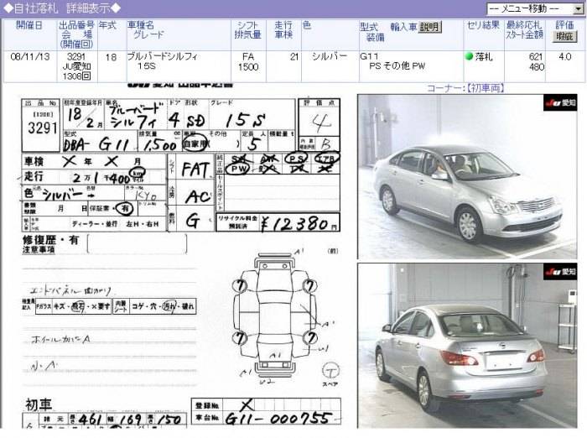Select the ブルーバードシルフィ car name cell
This screenshot has width=587, height=438.
click(162, 56)
